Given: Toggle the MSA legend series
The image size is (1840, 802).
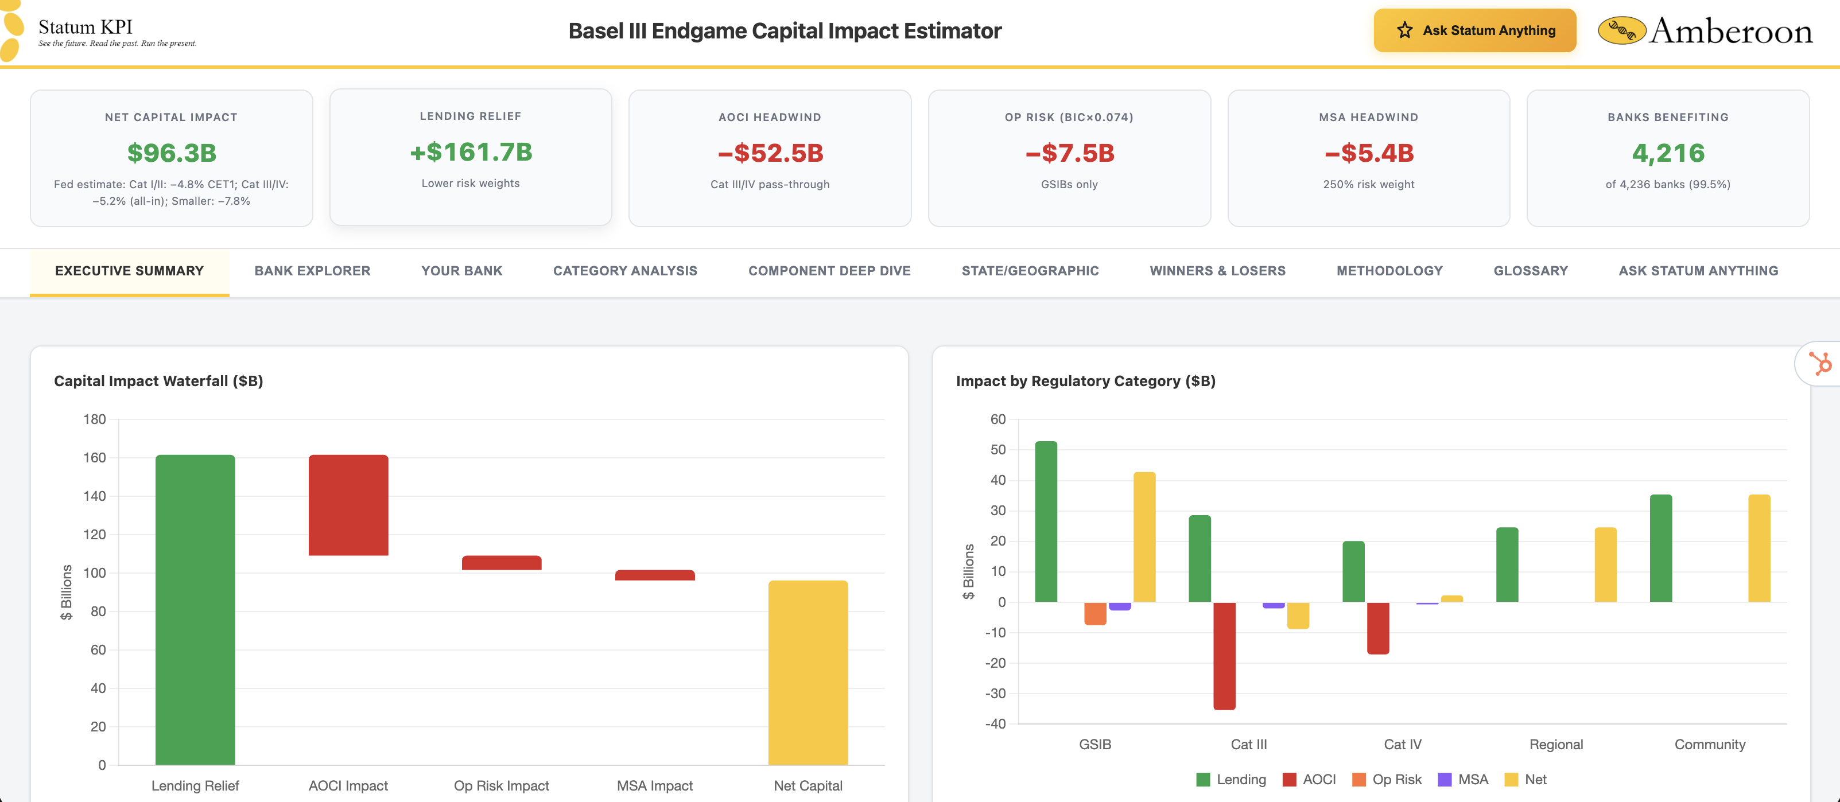Looking at the screenshot, I should click(1463, 779).
